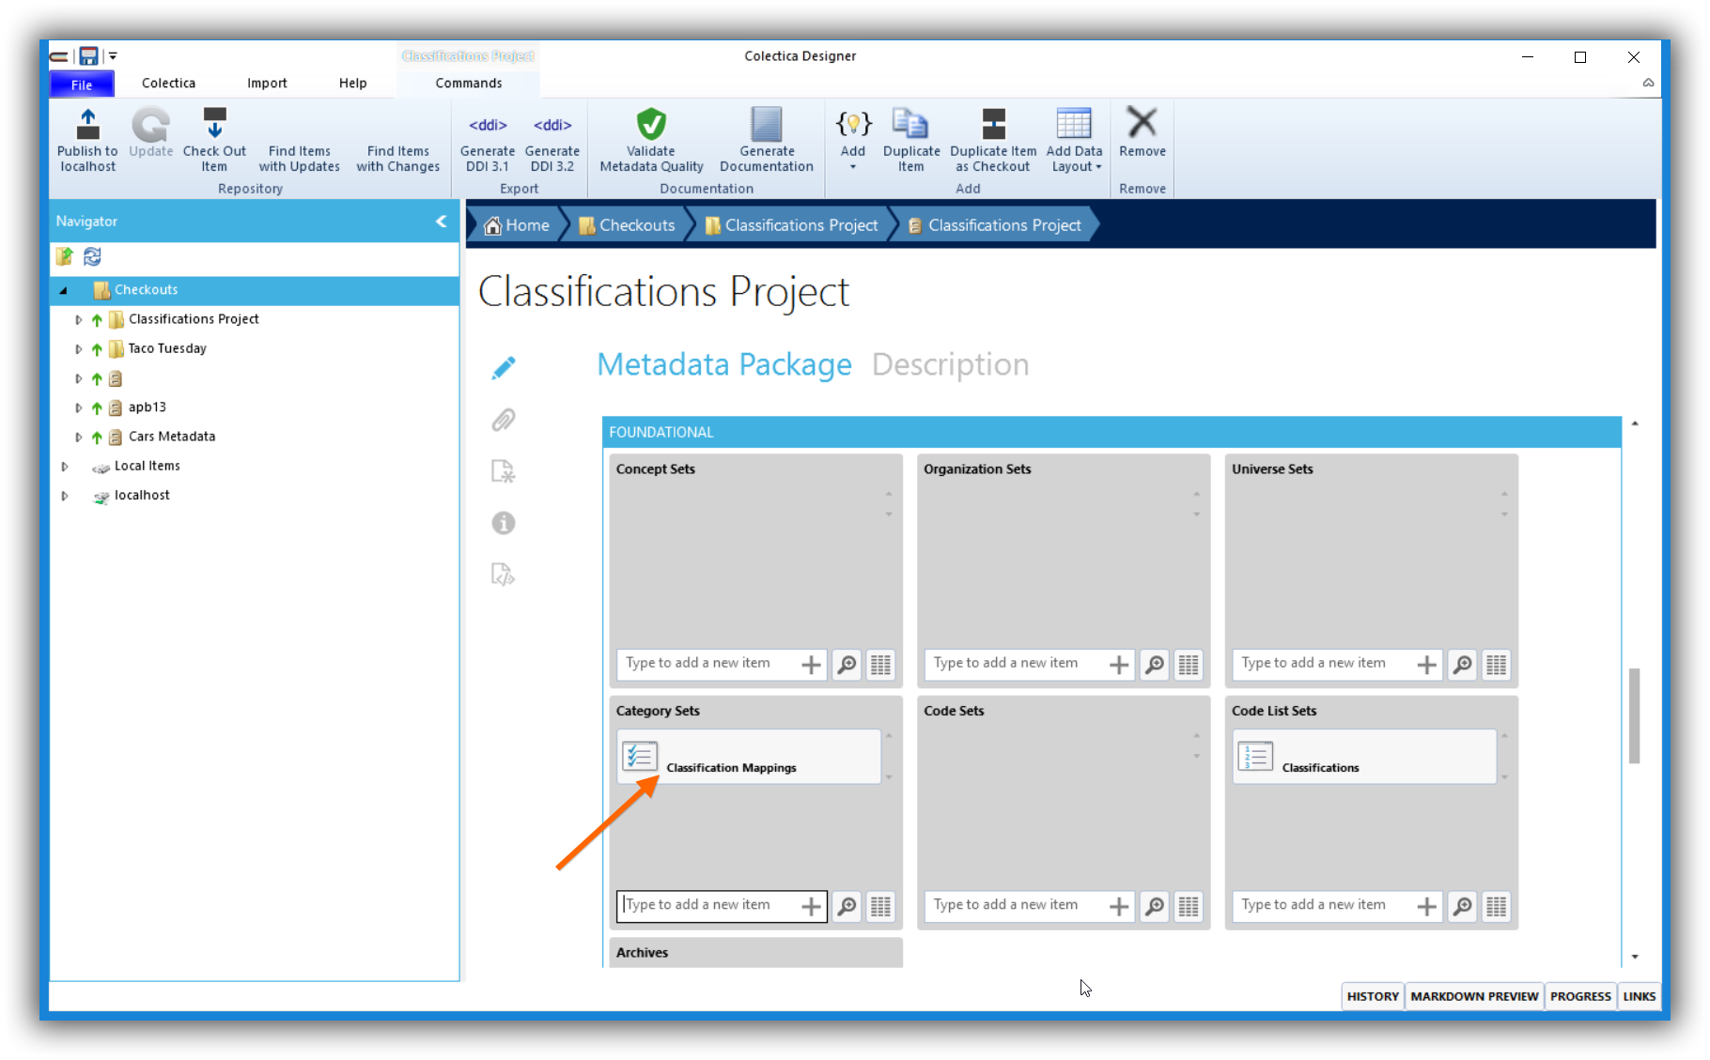Viewport: 1710px width, 1060px height.
Task: Click Generate Documentation icon
Action: 767,124
